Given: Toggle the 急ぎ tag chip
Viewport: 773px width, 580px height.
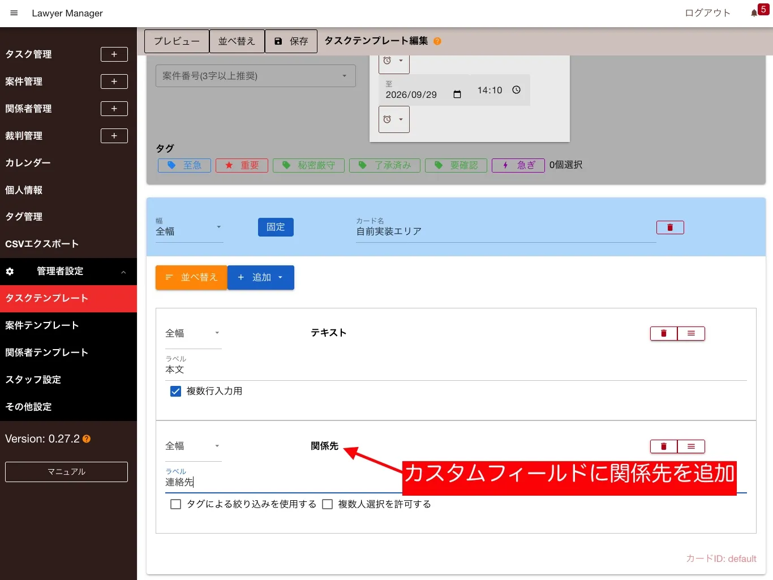Looking at the screenshot, I should click(x=518, y=165).
